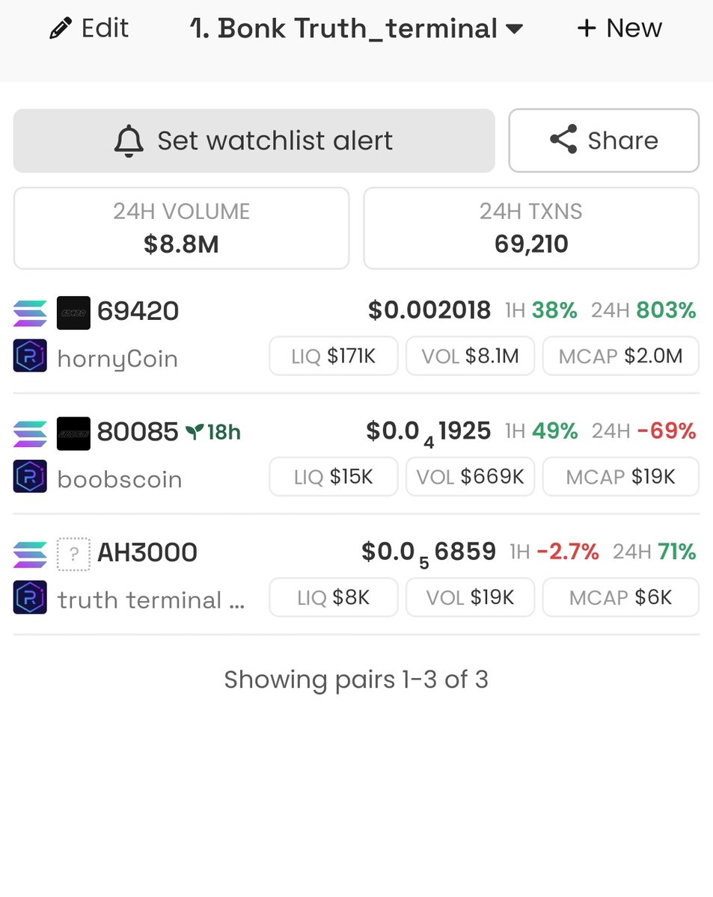The width and height of the screenshot is (713, 897).
Task: Click dropdown caret beside watchlist name
Action: coord(514,30)
